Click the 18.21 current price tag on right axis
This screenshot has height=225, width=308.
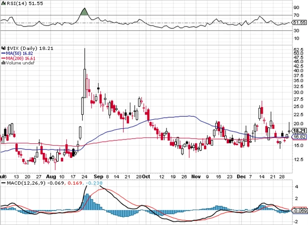coord(299,130)
